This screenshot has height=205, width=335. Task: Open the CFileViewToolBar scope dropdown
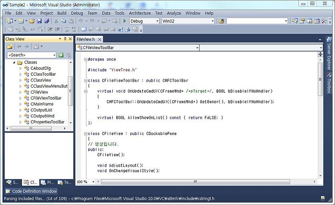pos(197,48)
